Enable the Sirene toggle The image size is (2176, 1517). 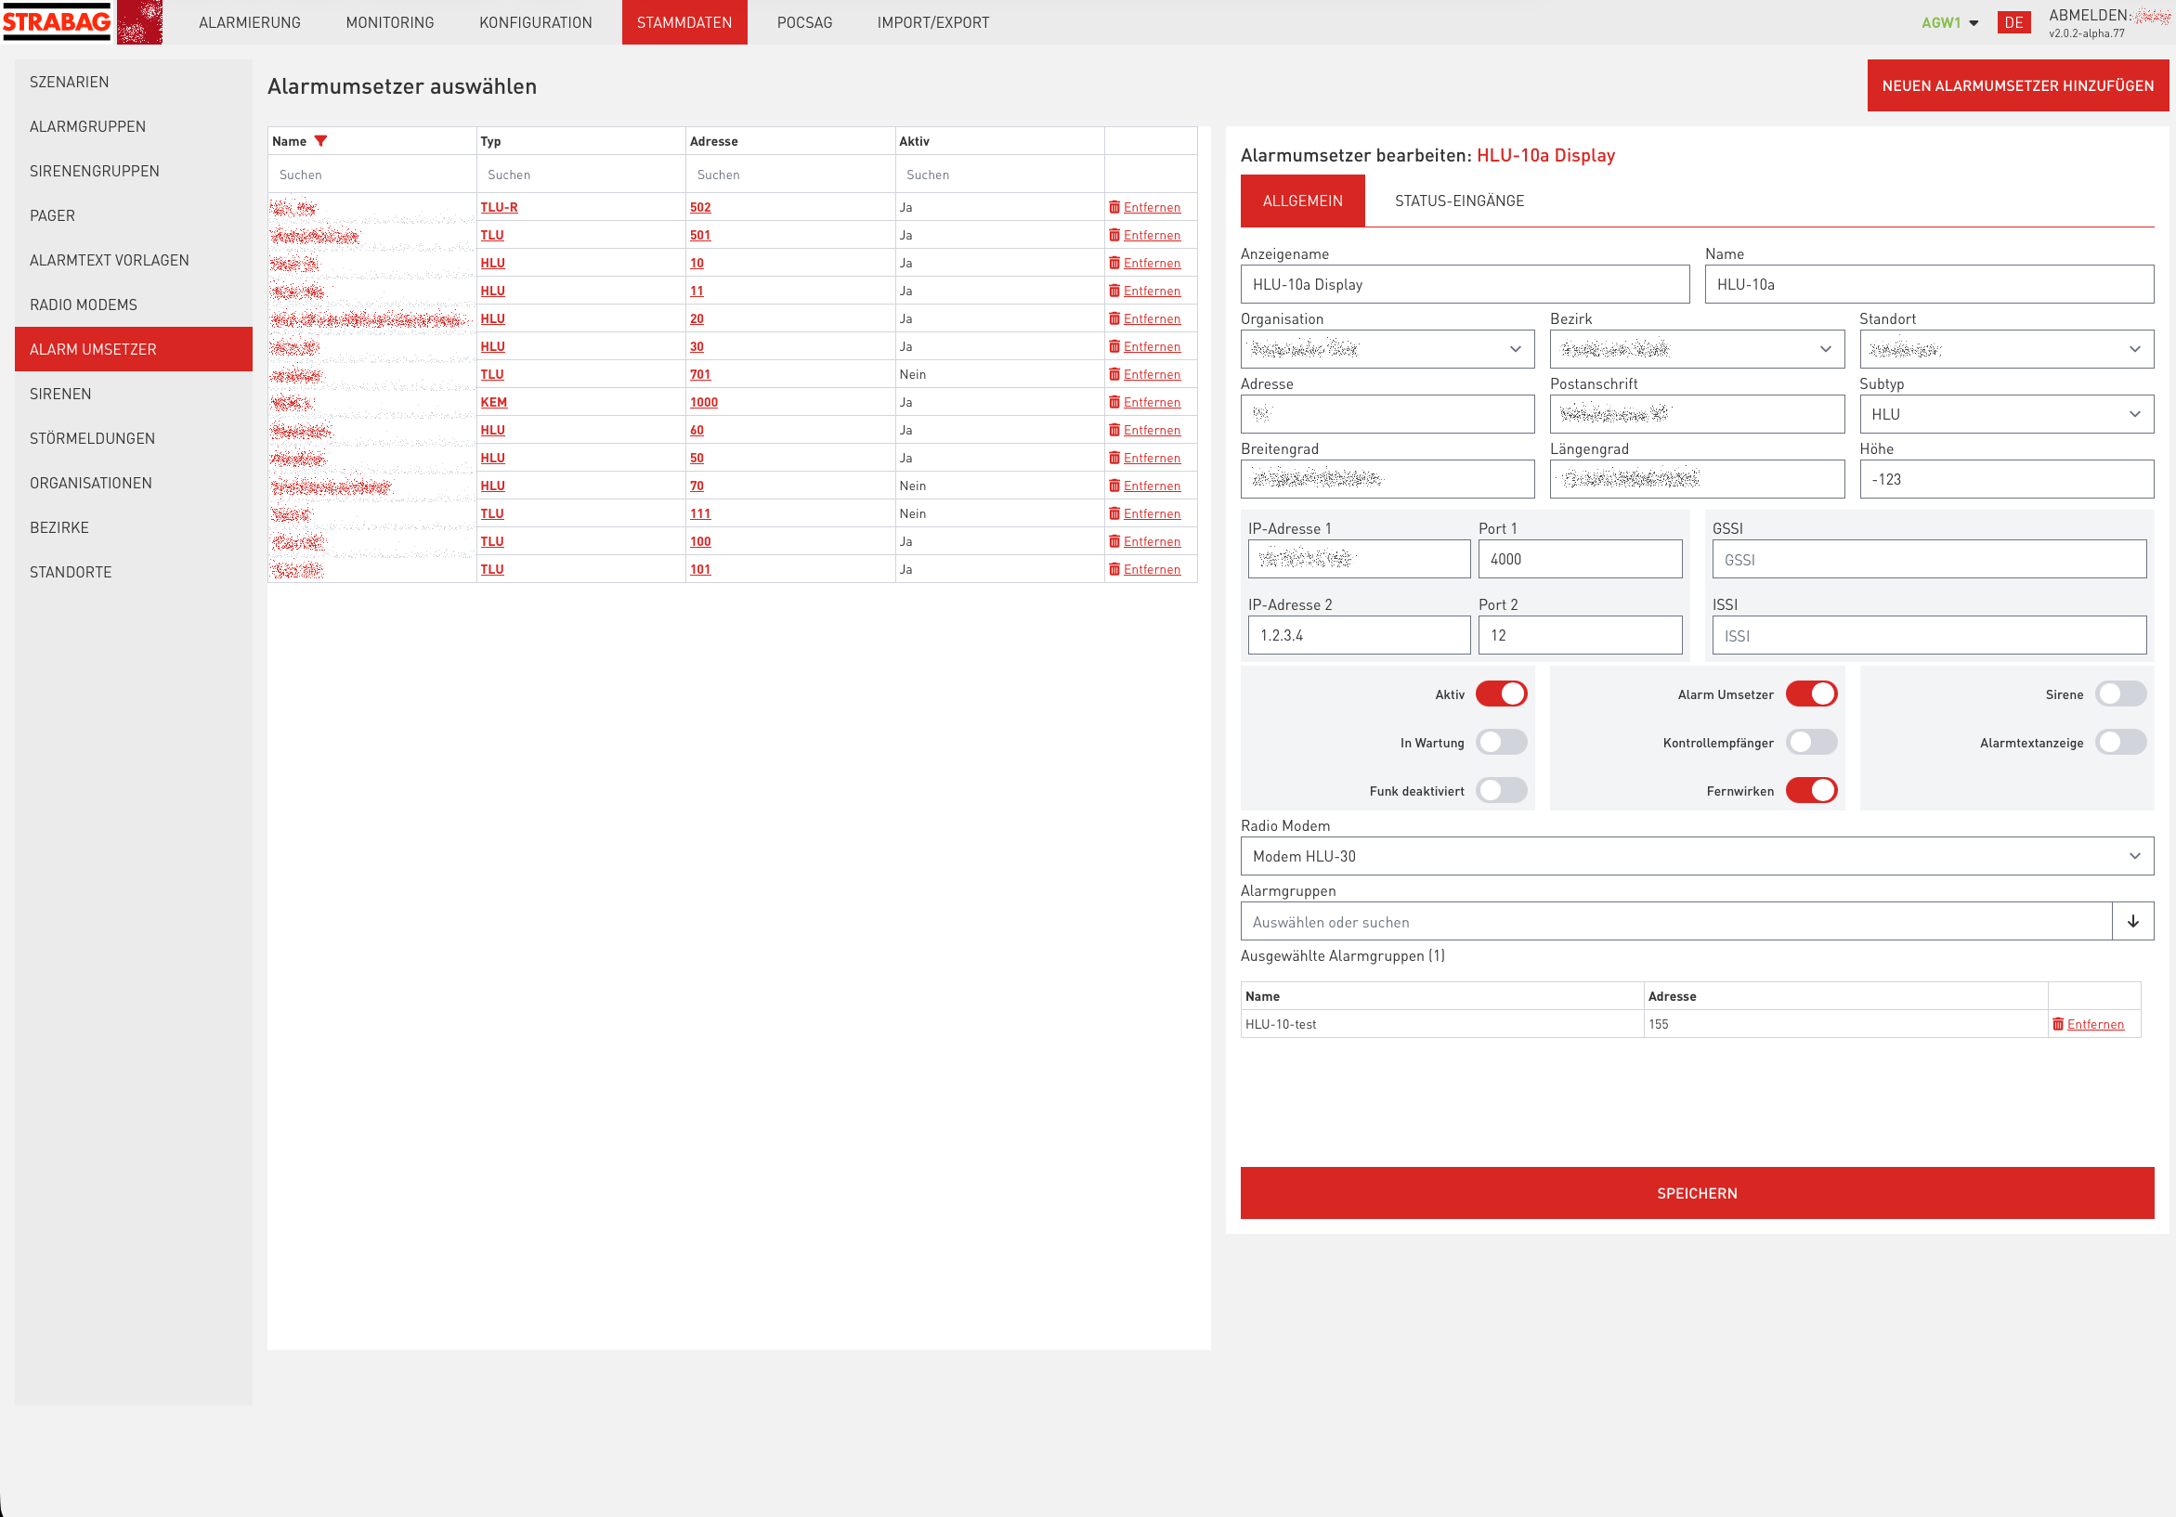click(x=2121, y=694)
